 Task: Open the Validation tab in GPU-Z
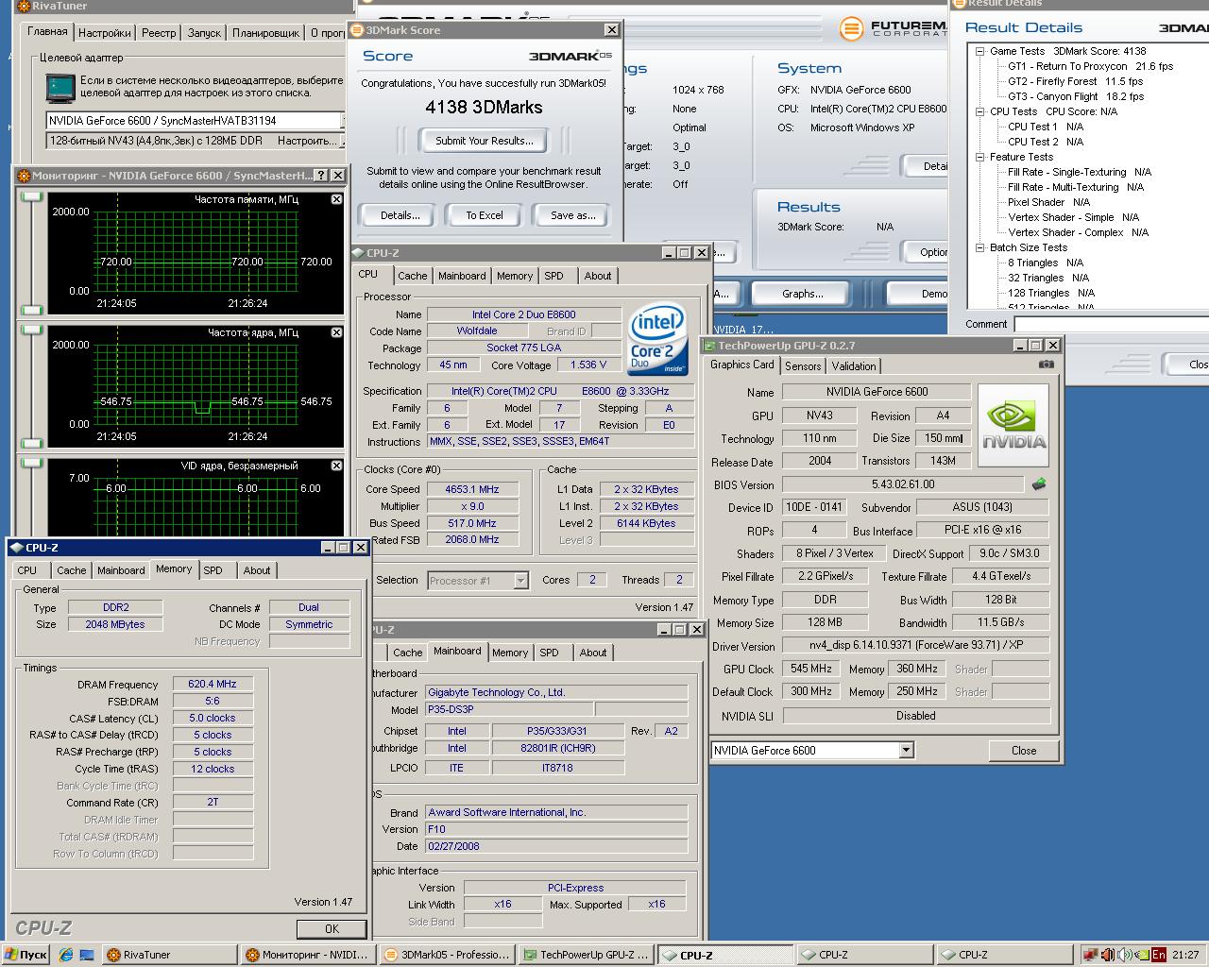[854, 366]
